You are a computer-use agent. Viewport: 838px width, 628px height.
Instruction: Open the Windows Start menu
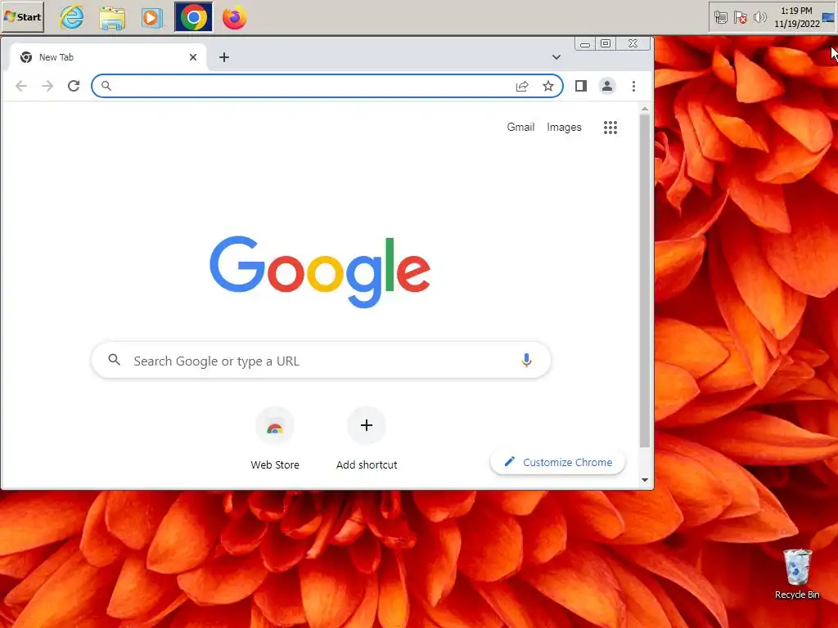pos(22,16)
